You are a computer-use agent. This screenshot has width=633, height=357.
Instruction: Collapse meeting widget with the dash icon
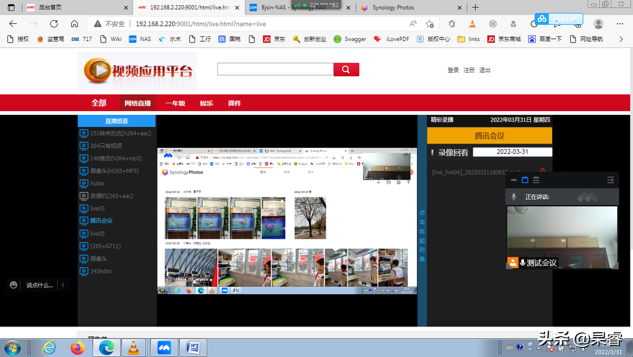click(x=514, y=180)
